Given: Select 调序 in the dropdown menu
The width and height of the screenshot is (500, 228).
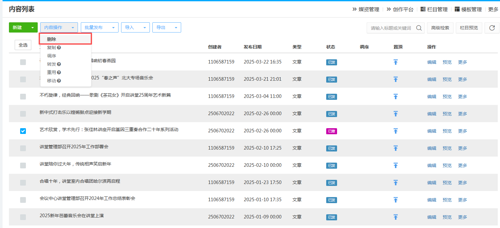Looking at the screenshot, I should (x=51, y=56).
